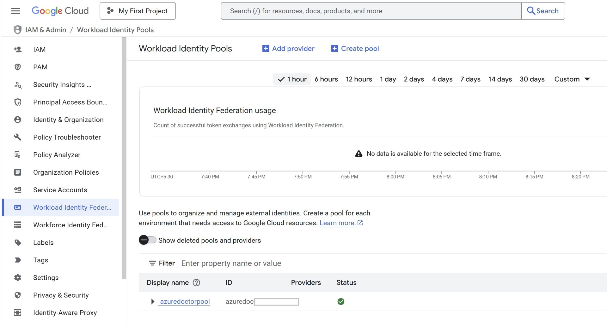Click the Google Cloud logo
The height and width of the screenshot is (326, 607).
[60, 11]
